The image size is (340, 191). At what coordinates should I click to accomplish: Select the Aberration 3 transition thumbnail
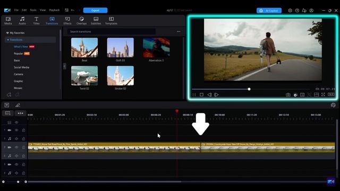[156, 48]
